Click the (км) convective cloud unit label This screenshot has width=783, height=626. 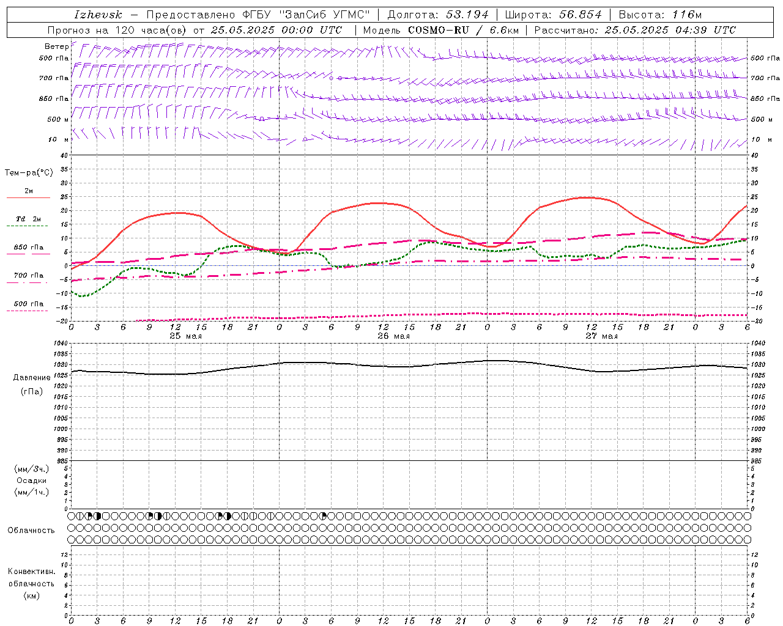pos(32,595)
